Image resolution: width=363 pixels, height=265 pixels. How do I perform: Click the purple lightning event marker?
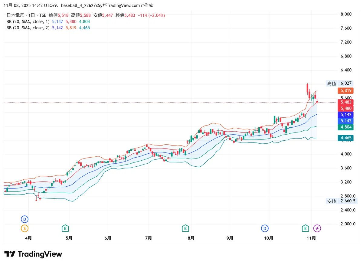click(317, 228)
